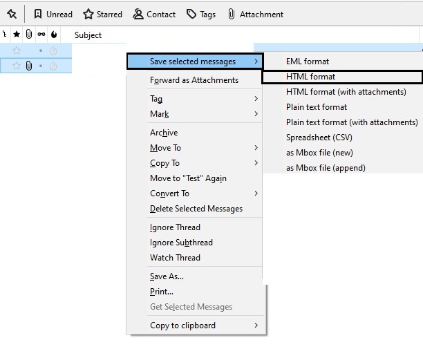Expand the Tag submenu
This screenshot has height=349, width=423.
pyautogui.click(x=194, y=99)
